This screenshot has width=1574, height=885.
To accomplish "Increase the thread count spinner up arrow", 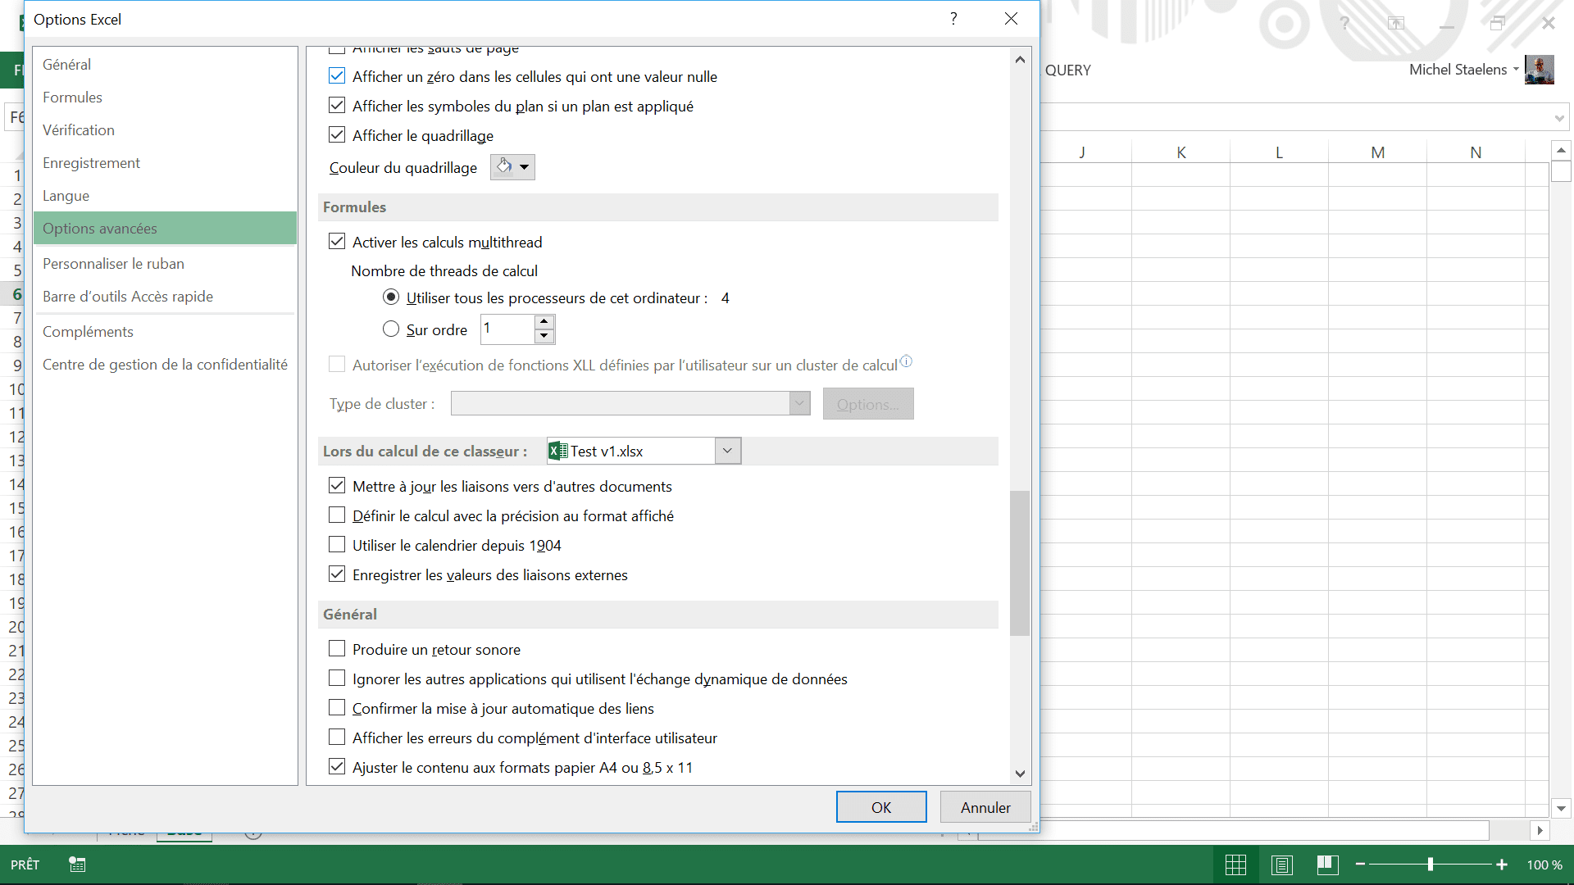I will click(544, 322).
